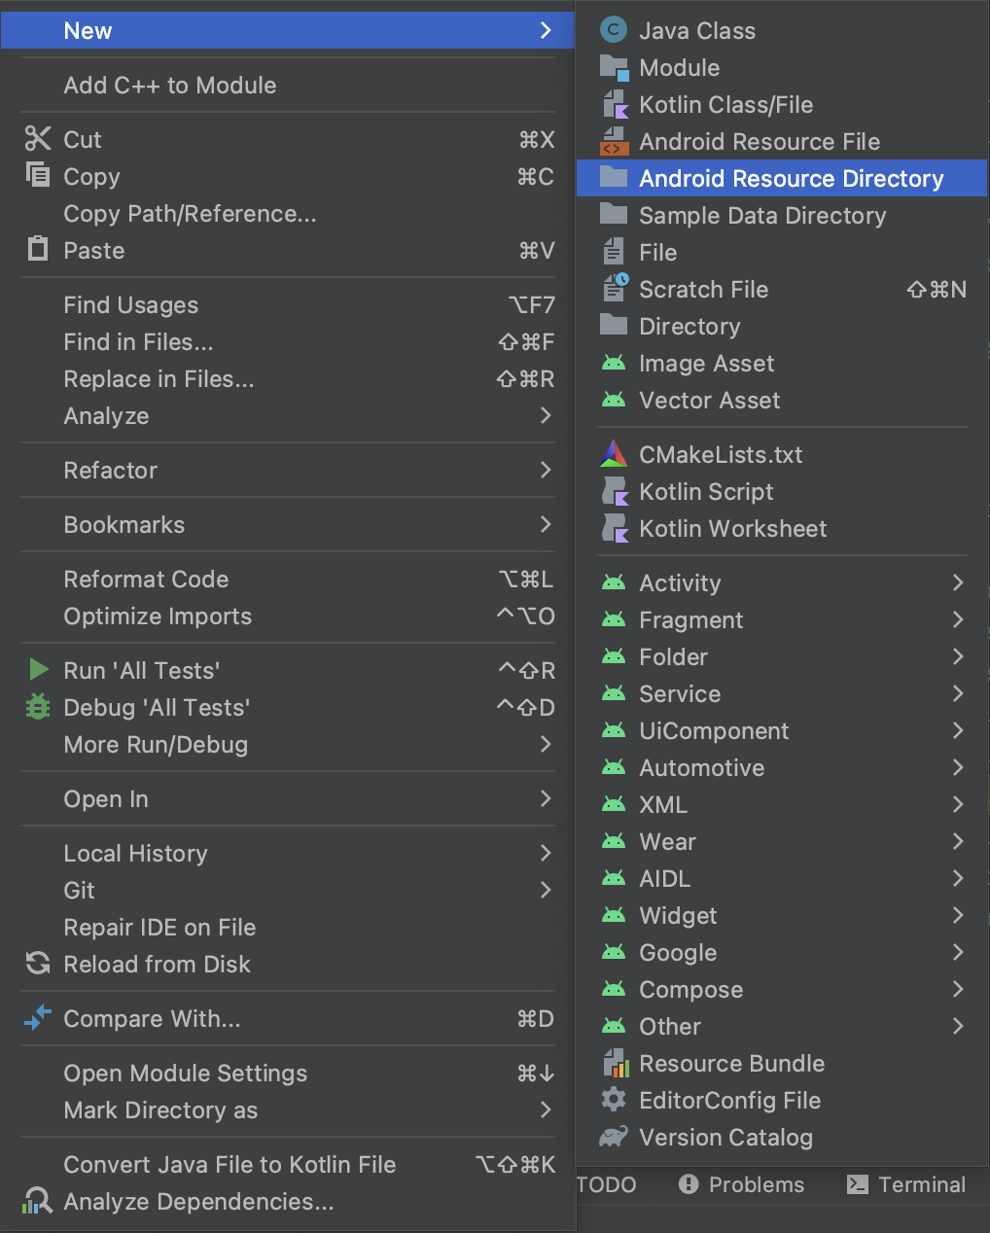Expand the Fragment submenu arrow
This screenshot has width=990, height=1233.
958,619
